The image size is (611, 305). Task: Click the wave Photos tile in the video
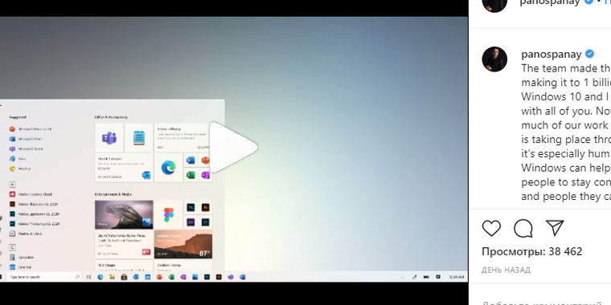[x=124, y=214]
